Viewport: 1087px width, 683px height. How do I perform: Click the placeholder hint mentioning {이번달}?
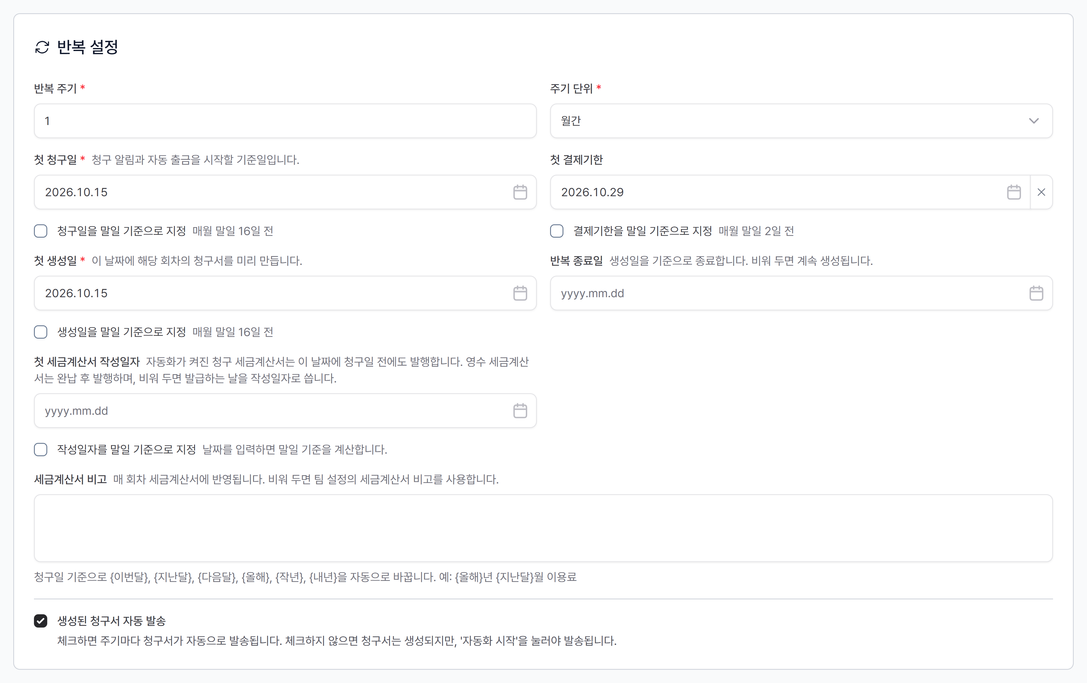pyautogui.click(x=305, y=577)
